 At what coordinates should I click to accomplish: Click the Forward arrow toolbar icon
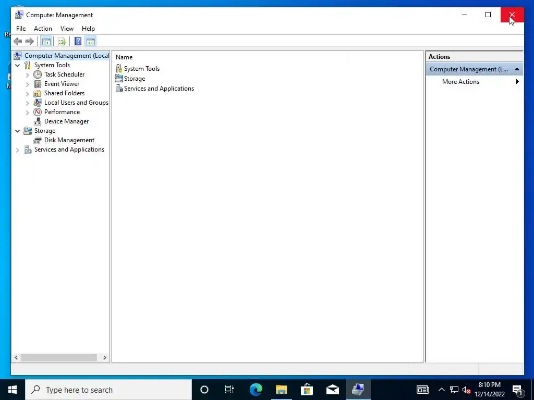[30, 42]
